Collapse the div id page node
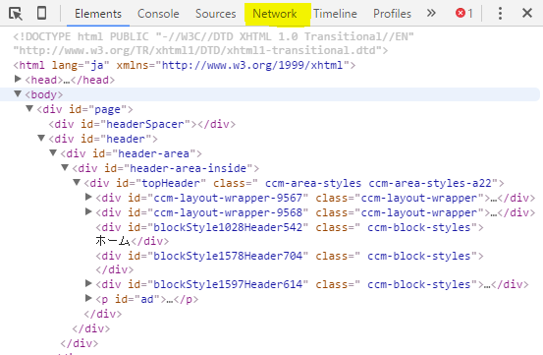 [x=29, y=109]
